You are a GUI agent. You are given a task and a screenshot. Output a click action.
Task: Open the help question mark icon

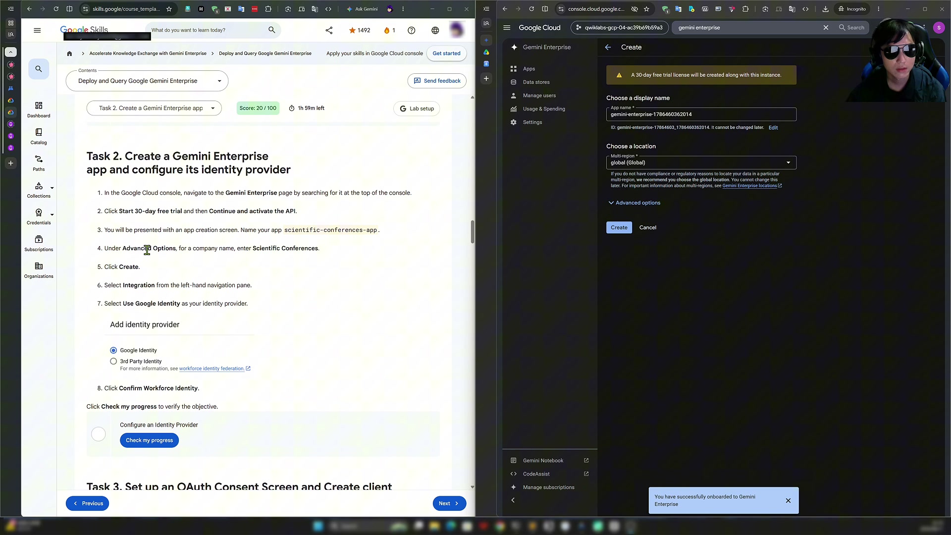click(411, 30)
